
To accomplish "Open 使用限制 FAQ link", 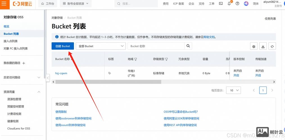I will [61, 112].
